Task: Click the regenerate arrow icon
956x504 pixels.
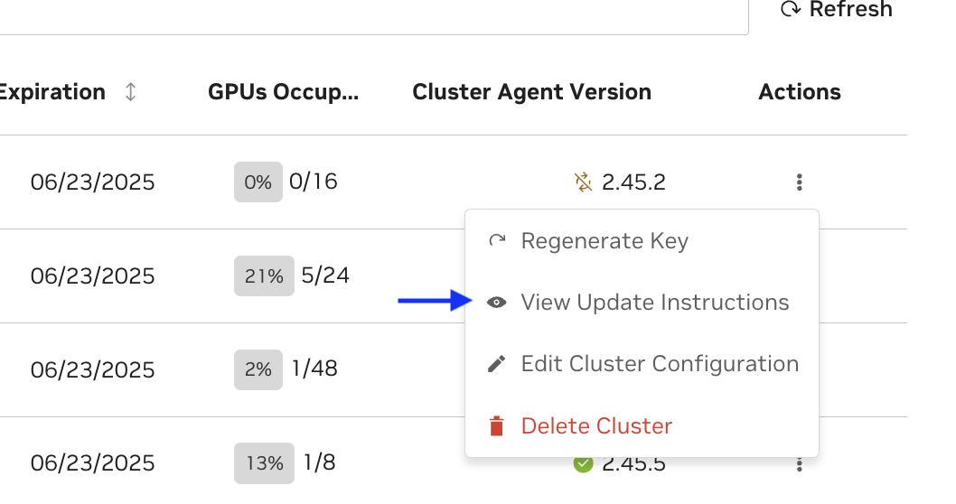Action: (x=496, y=241)
